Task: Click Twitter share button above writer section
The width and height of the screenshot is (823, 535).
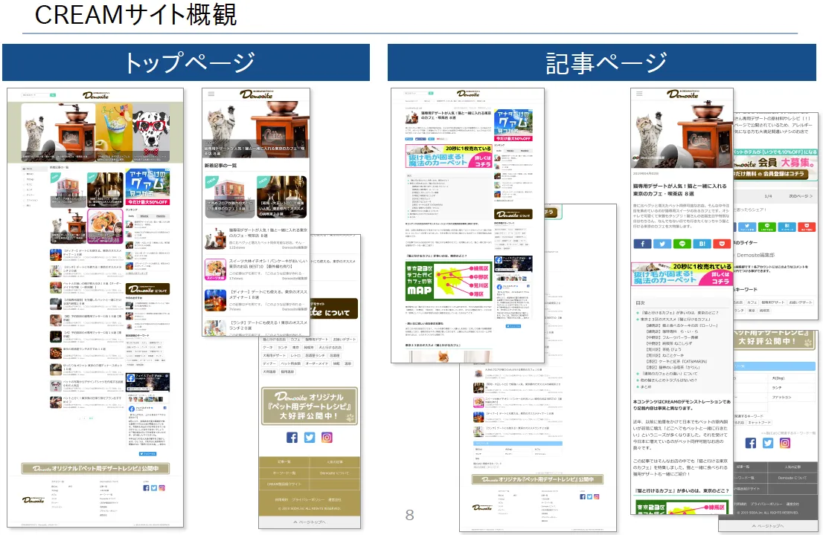Action: (x=747, y=227)
